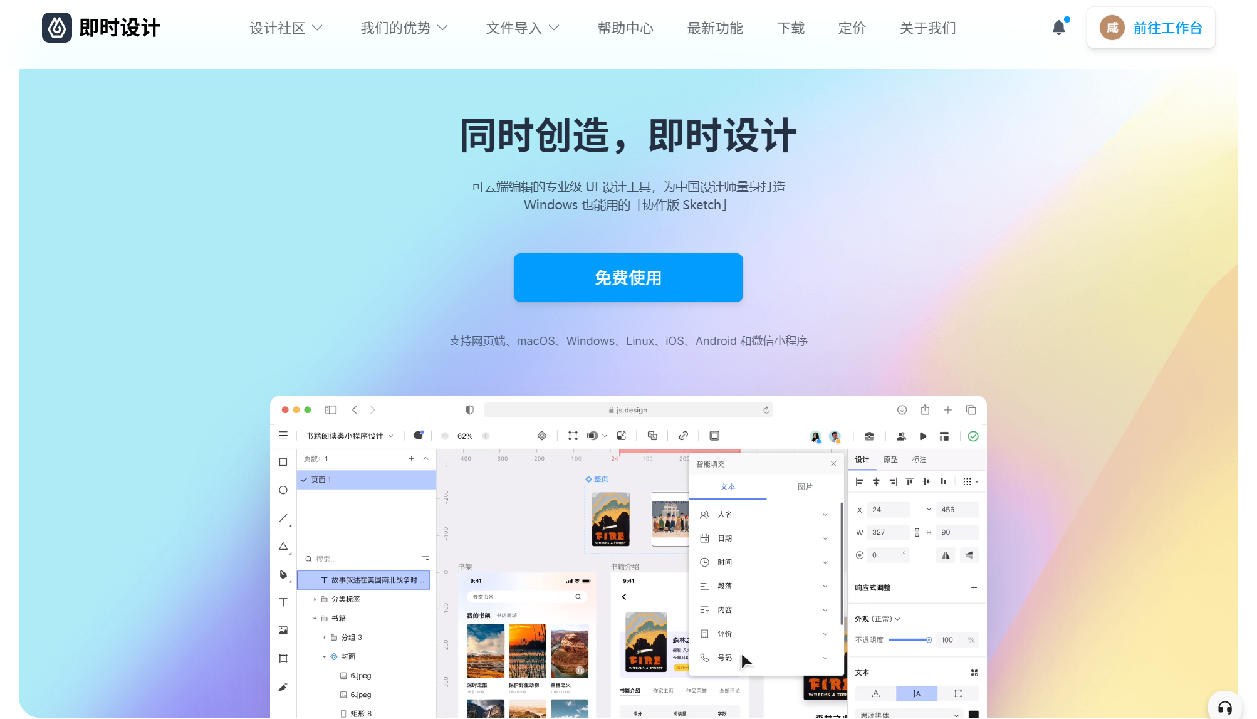Click the align left icon in design panel
The height and width of the screenshot is (719, 1257).
[x=860, y=481]
